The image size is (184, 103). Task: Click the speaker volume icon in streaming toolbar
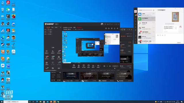point(98,66)
